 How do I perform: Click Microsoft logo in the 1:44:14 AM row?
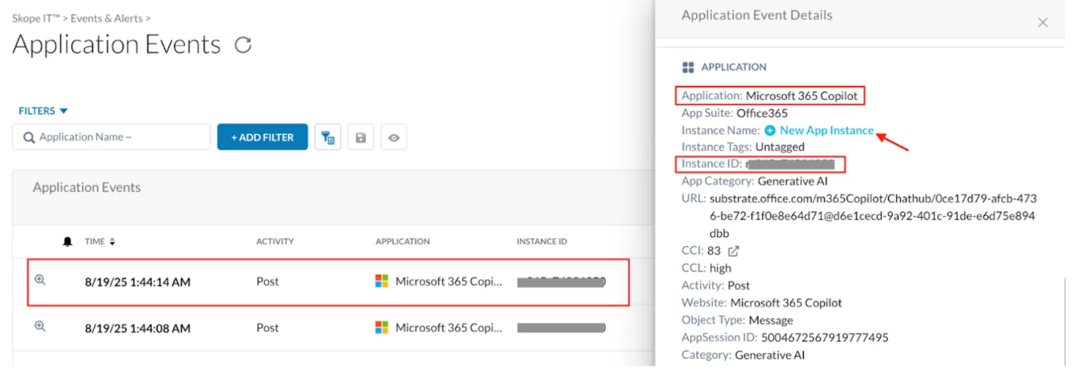pos(382,281)
